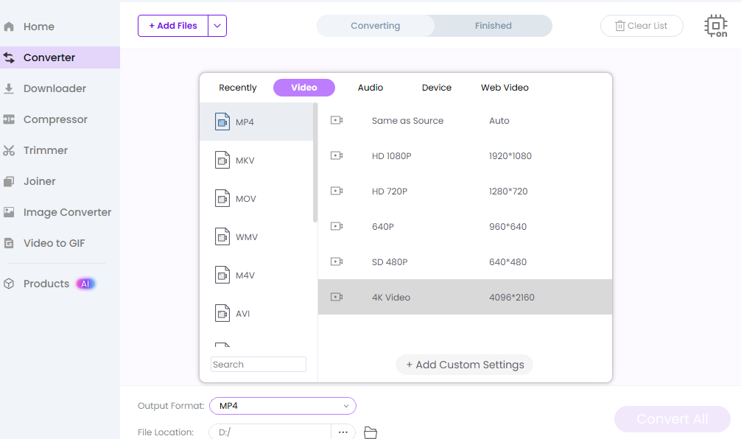Screen dimensions: 741x439
Task: Switch to the Audio format tab
Action: coord(370,88)
